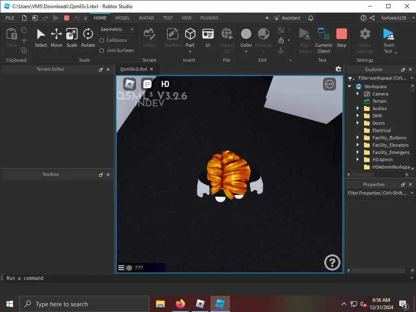Close the Terrain Editor panel
This screenshot has width=416, height=312.
pyautogui.click(x=108, y=69)
